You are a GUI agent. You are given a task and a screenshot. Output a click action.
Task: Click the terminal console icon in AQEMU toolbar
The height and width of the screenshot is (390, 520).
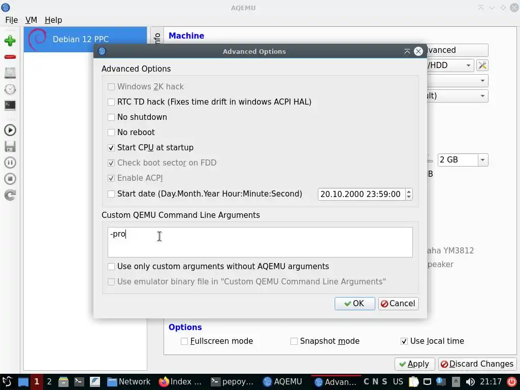tap(10, 106)
